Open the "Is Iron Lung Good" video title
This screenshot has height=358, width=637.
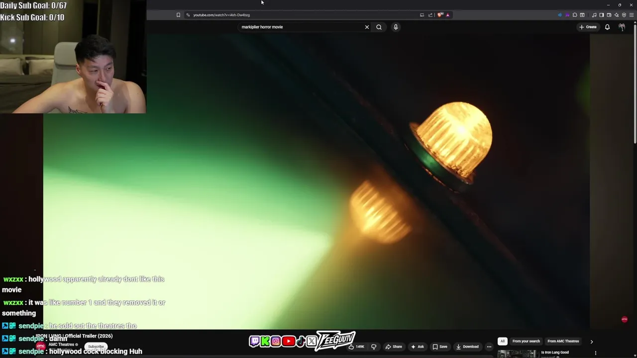(x=555, y=353)
